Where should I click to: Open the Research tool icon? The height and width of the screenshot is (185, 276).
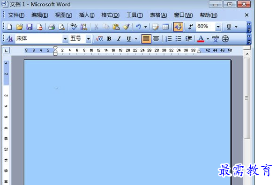click(84, 27)
